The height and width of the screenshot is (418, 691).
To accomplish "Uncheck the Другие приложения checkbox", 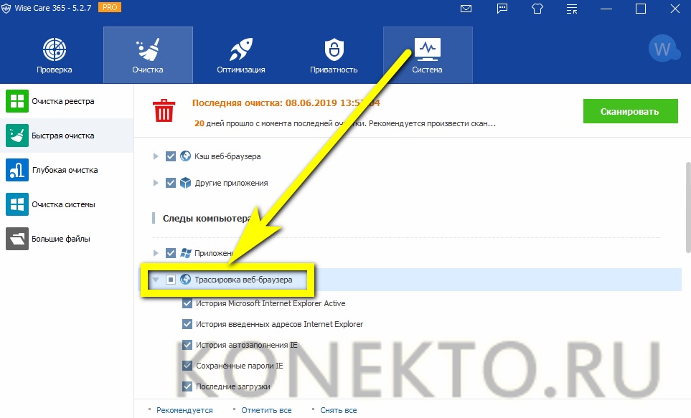I will click(171, 183).
